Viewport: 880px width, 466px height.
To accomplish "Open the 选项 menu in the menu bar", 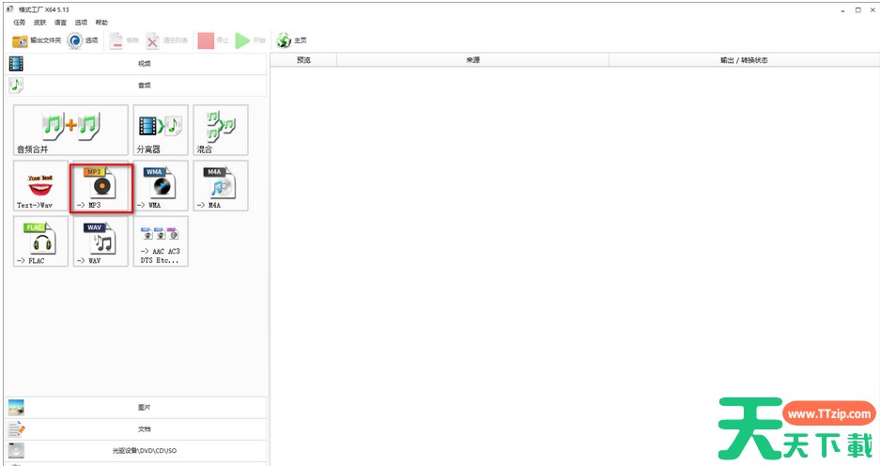I will [x=81, y=23].
